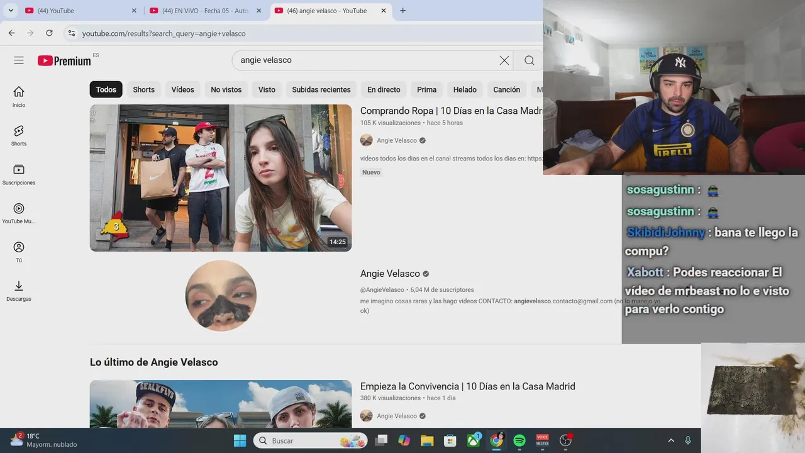
Task: Click the YouTube Premium logo
Action: point(64,60)
